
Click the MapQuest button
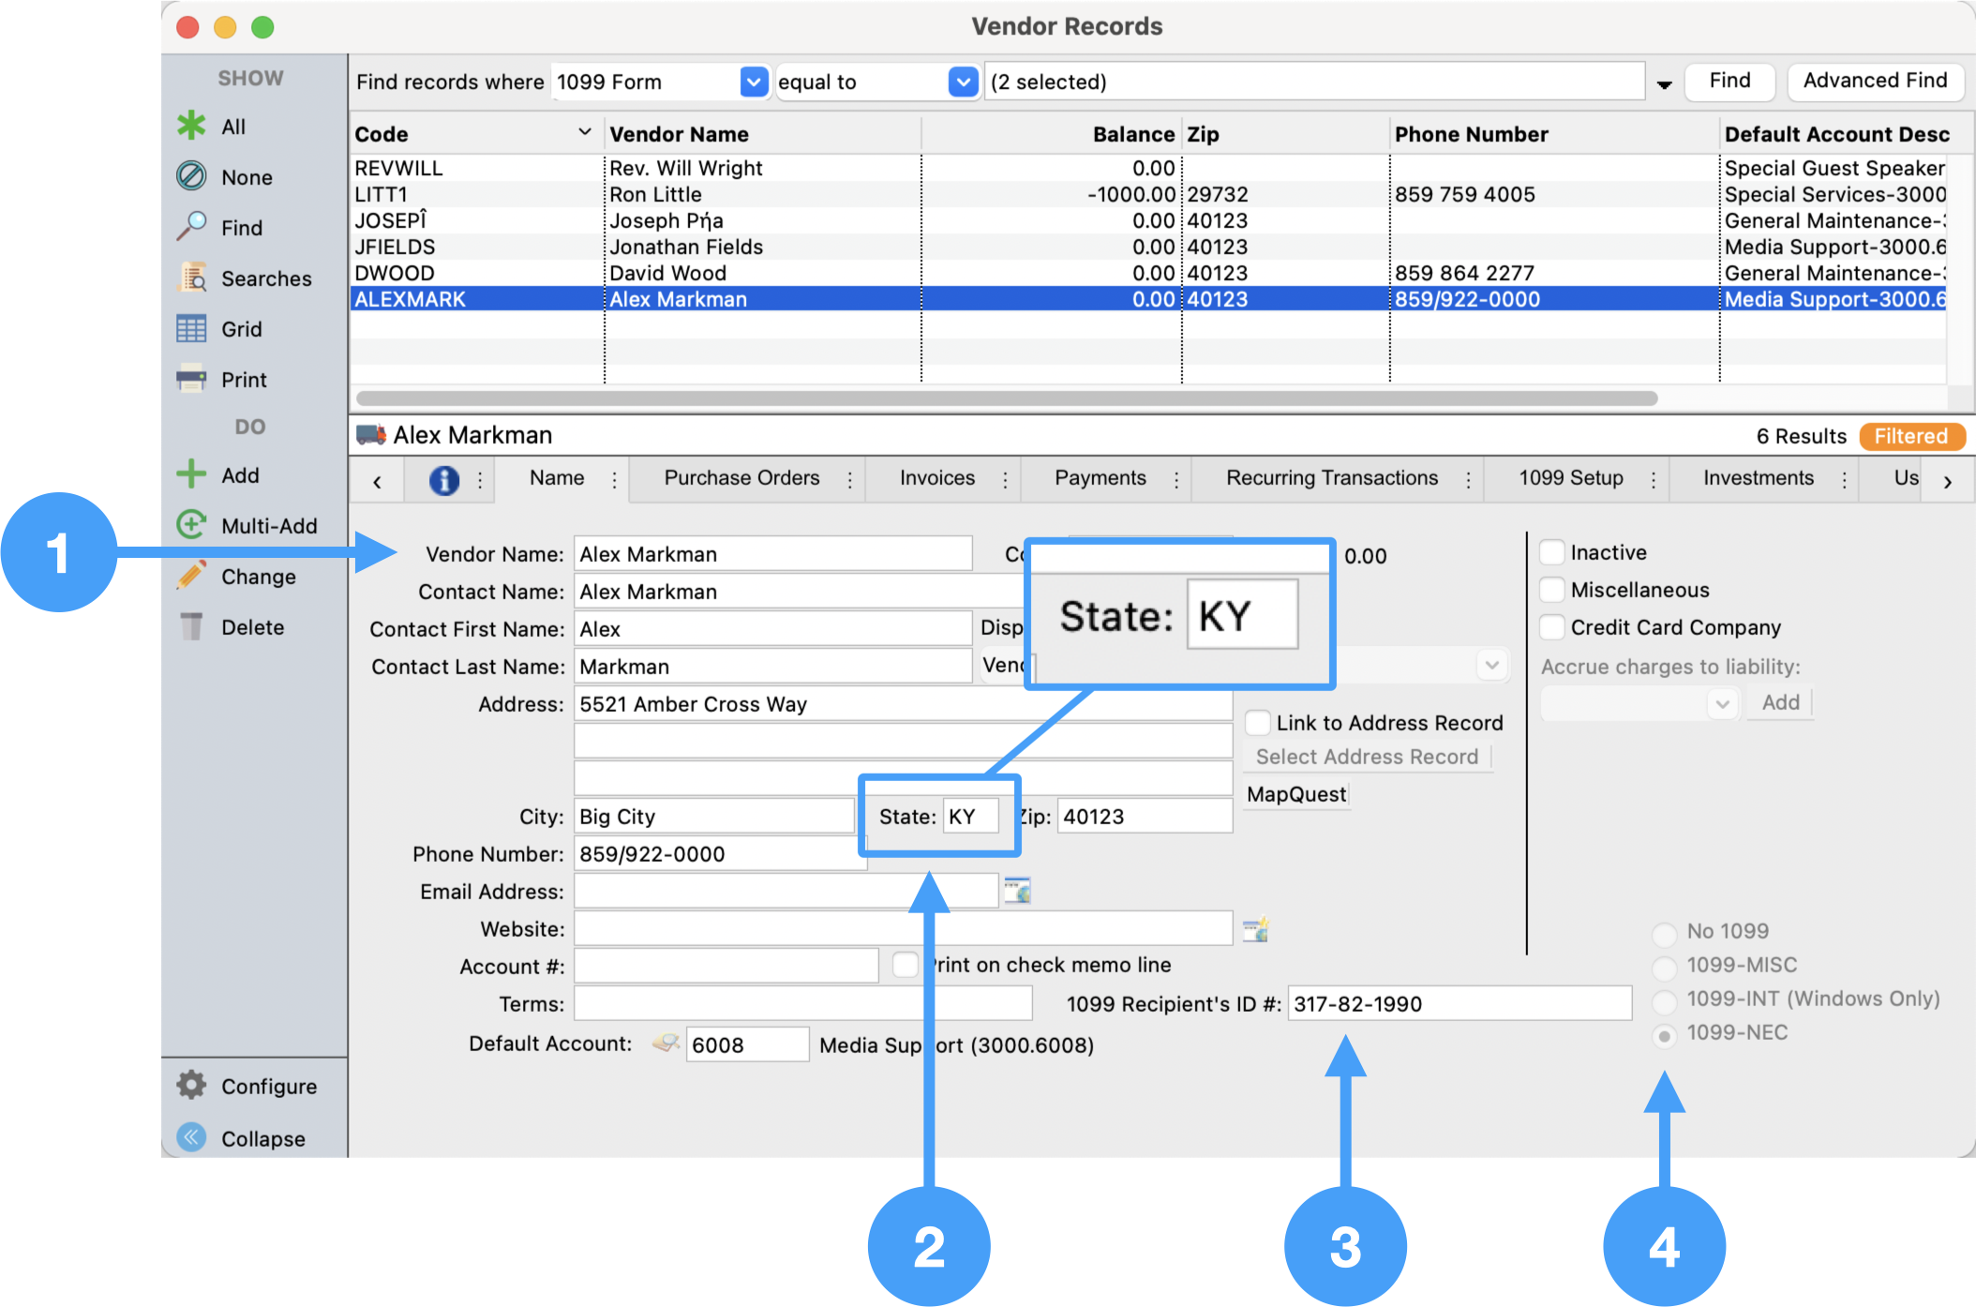[1296, 794]
